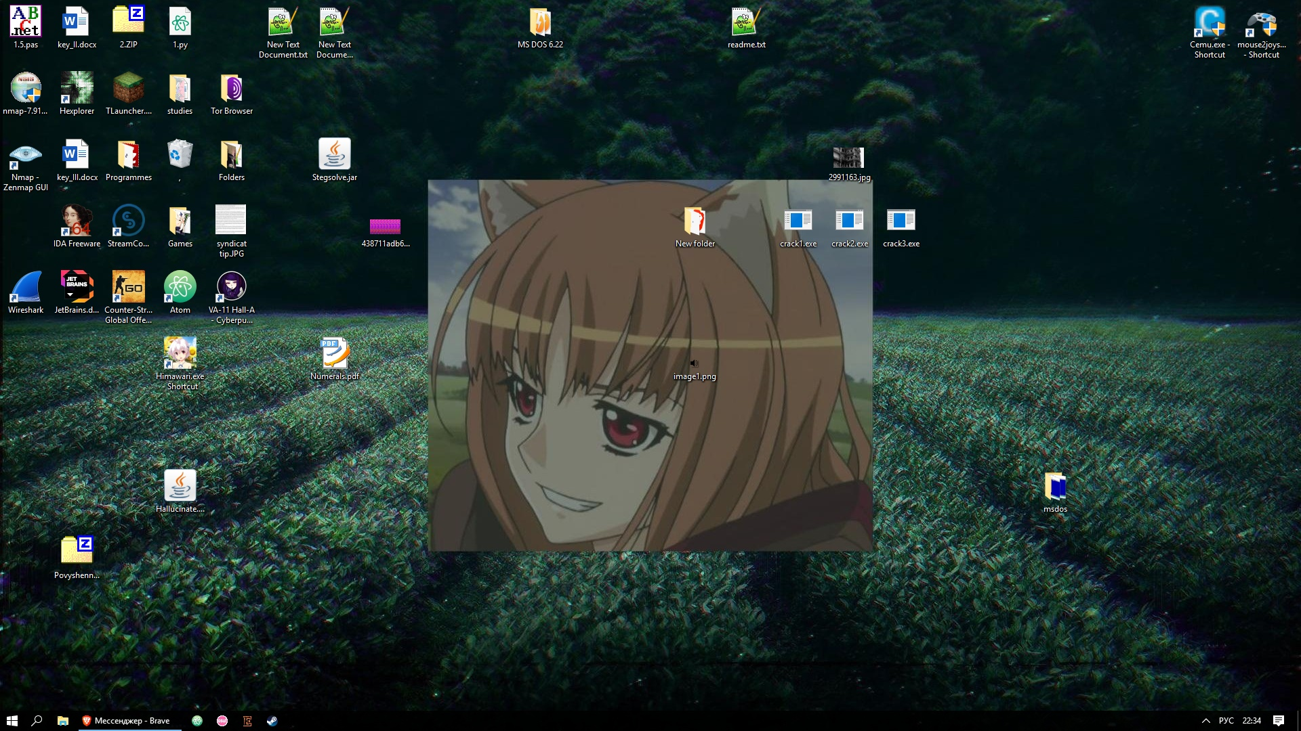Viewport: 1301px width, 731px height.
Task: Select the StreamCo... shortcut icon
Action: [x=128, y=221]
